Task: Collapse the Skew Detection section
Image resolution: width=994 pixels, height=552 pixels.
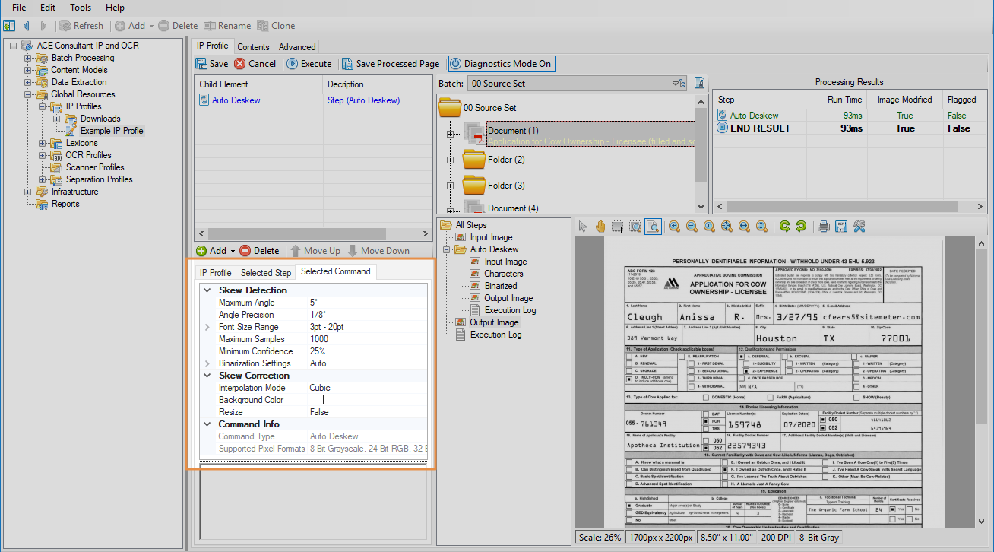Action: pyautogui.click(x=207, y=290)
